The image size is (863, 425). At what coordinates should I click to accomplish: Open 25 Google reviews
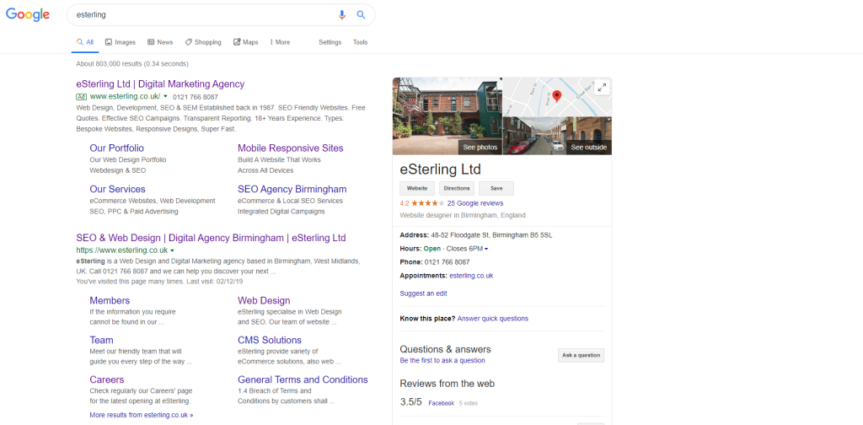475,203
